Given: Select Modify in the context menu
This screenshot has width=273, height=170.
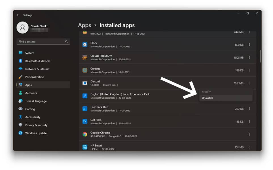Looking at the screenshot, I should (226, 92).
